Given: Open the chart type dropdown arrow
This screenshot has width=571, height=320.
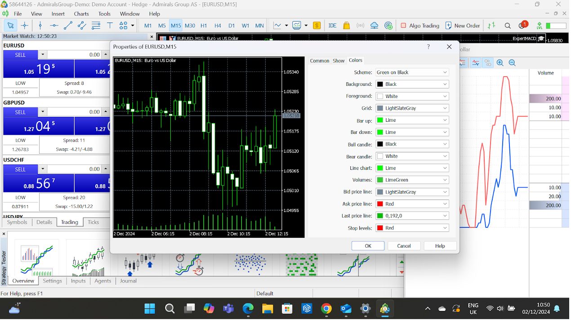Looking at the screenshot, I should [x=286, y=26].
